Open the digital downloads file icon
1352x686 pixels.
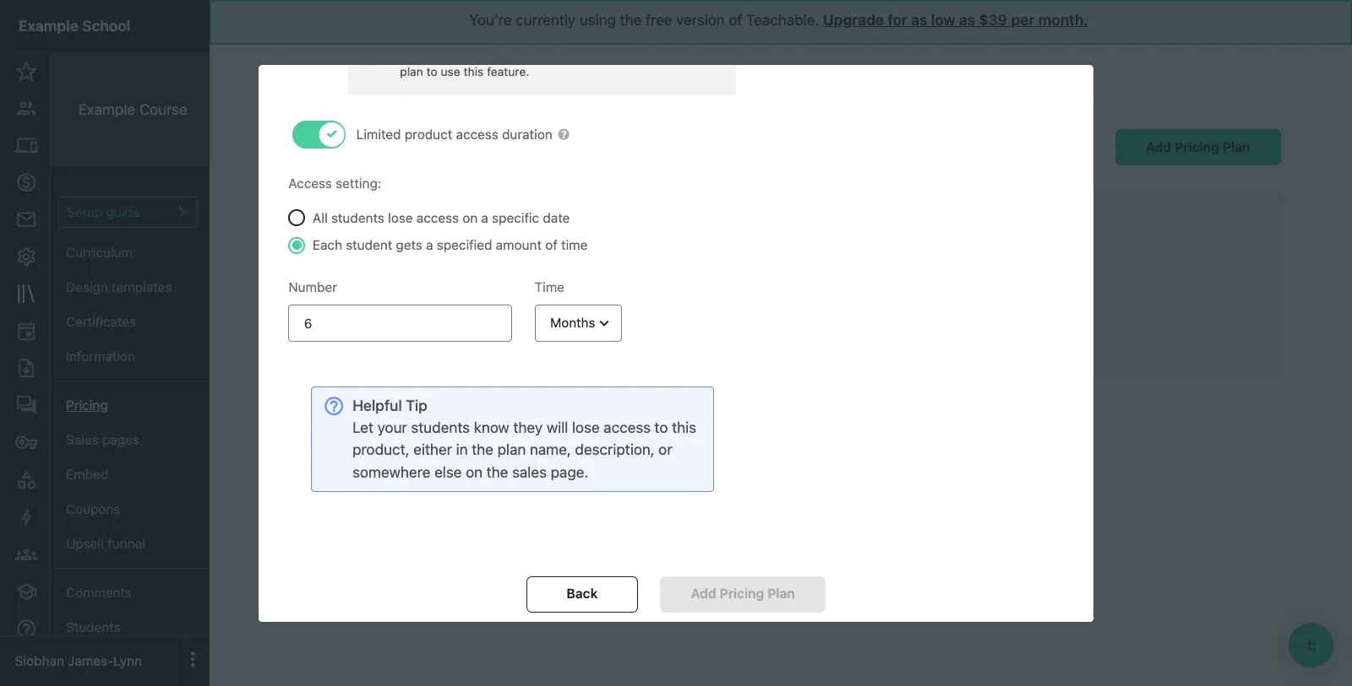point(26,368)
